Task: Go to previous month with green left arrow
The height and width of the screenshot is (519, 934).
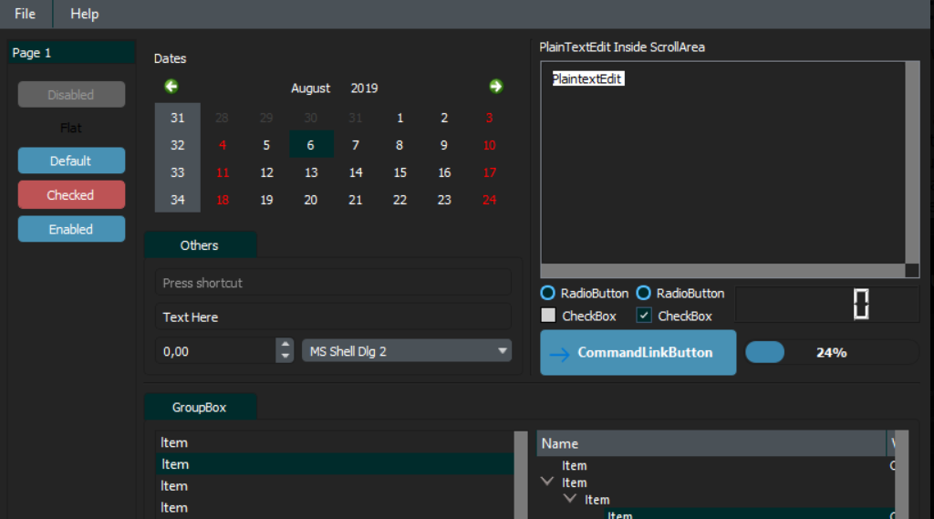Action: coord(171,87)
